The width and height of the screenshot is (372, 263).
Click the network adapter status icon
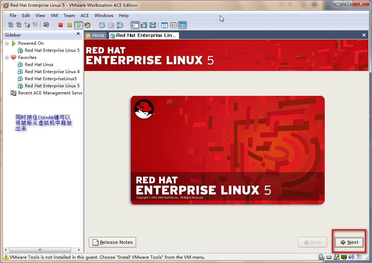click(344, 257)
